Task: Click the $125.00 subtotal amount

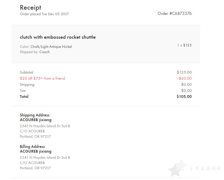Action: pos(184,72)
